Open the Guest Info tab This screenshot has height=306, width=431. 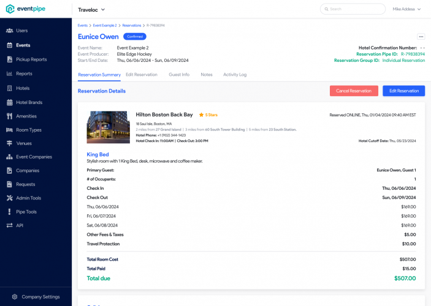[179, 75]
